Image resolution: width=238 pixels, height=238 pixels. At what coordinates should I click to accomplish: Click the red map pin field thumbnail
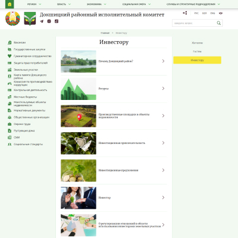click(x=79, y=116)
